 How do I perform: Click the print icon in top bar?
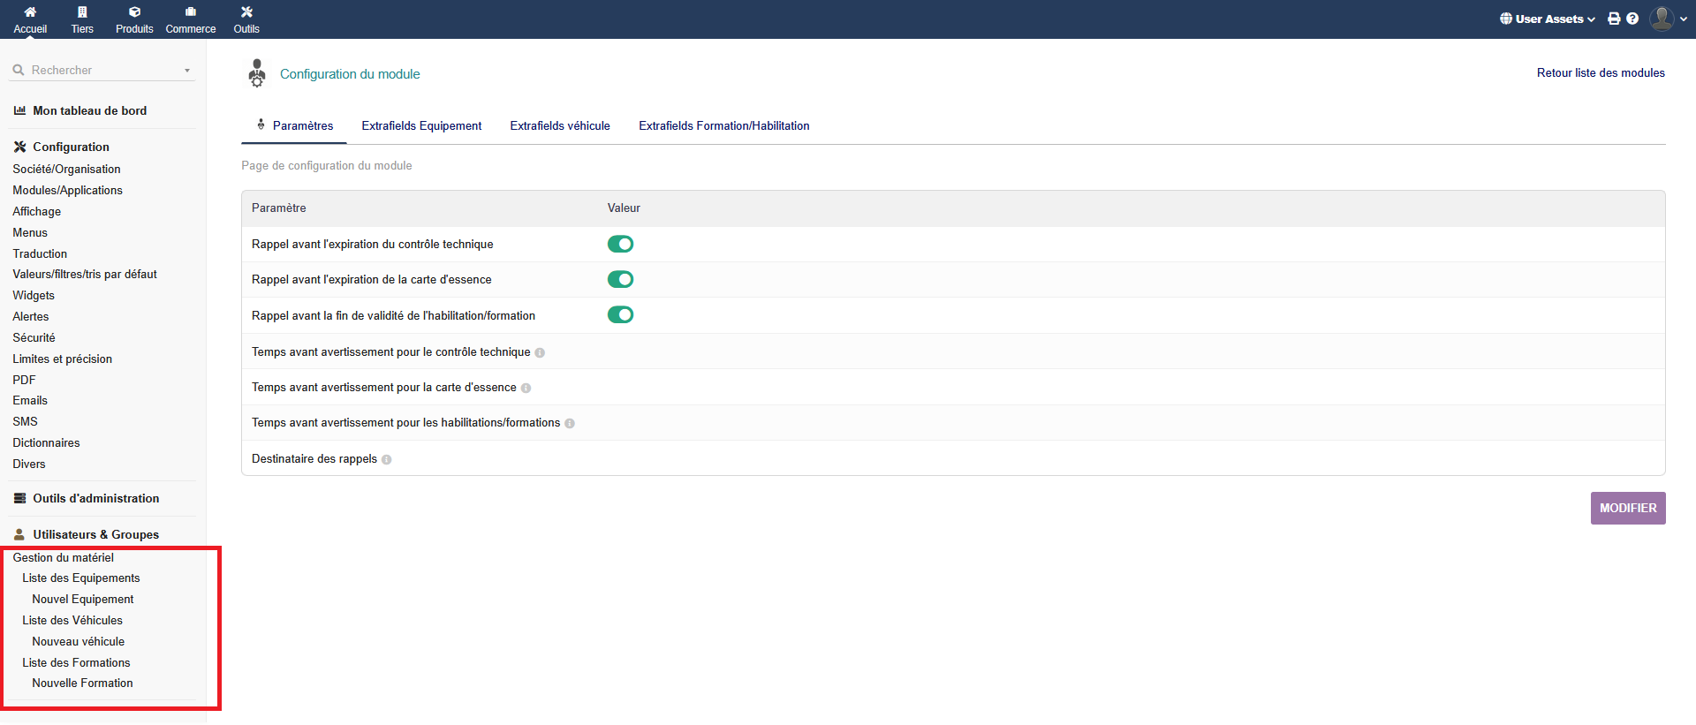1614,19
